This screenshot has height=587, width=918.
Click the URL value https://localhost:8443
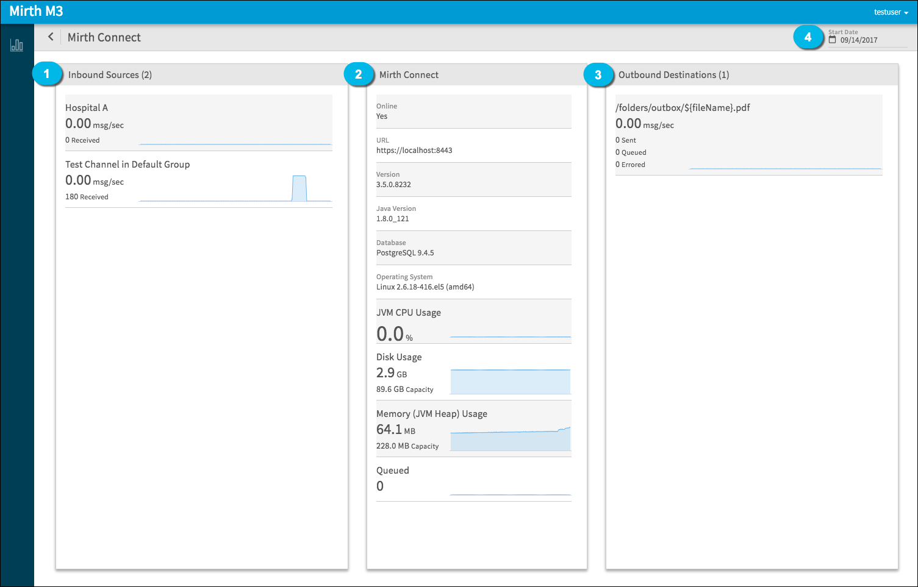click(x=414, y=151)
